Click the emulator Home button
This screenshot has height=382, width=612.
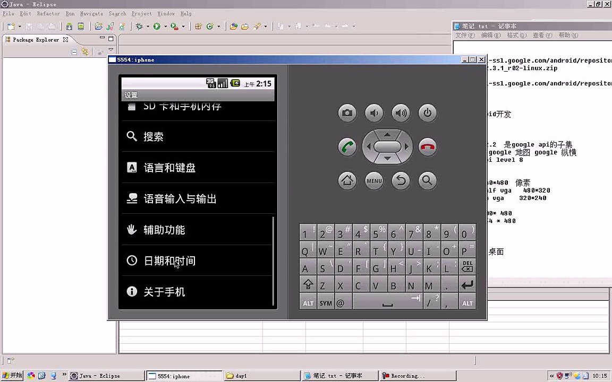[x=347, y=180]
